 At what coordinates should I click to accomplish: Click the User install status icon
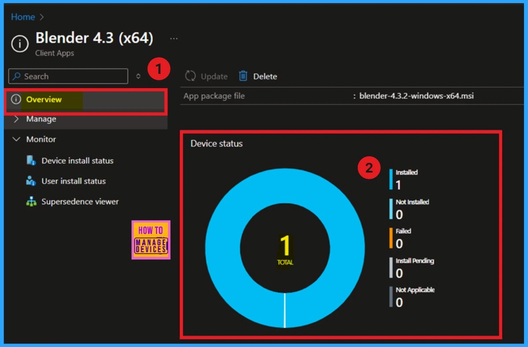pyautogui.click(x=31, y=181)
